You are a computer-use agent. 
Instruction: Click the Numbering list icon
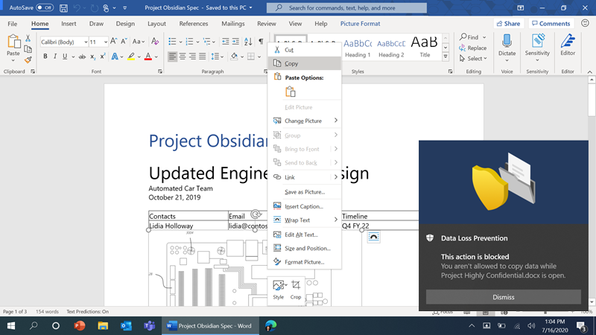tap(189, 42)
